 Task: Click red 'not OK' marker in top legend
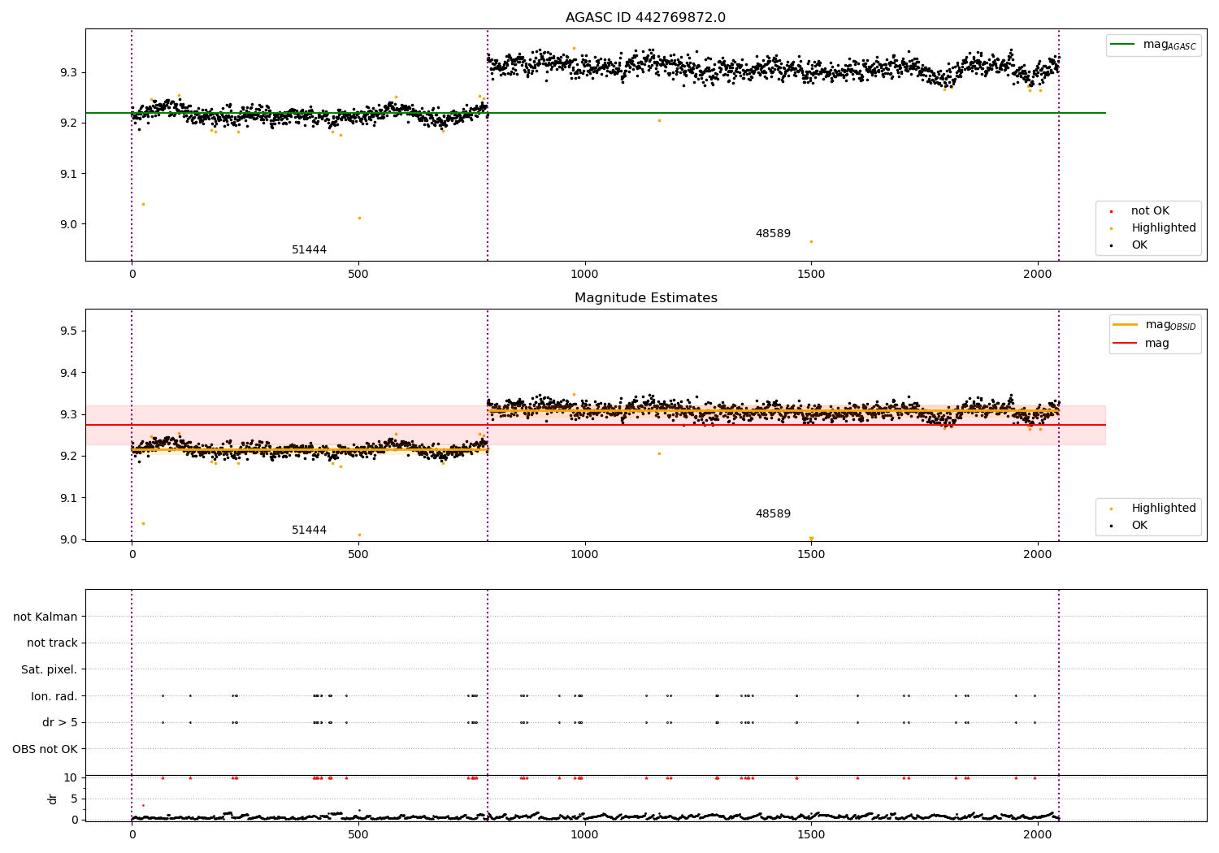1111,211
